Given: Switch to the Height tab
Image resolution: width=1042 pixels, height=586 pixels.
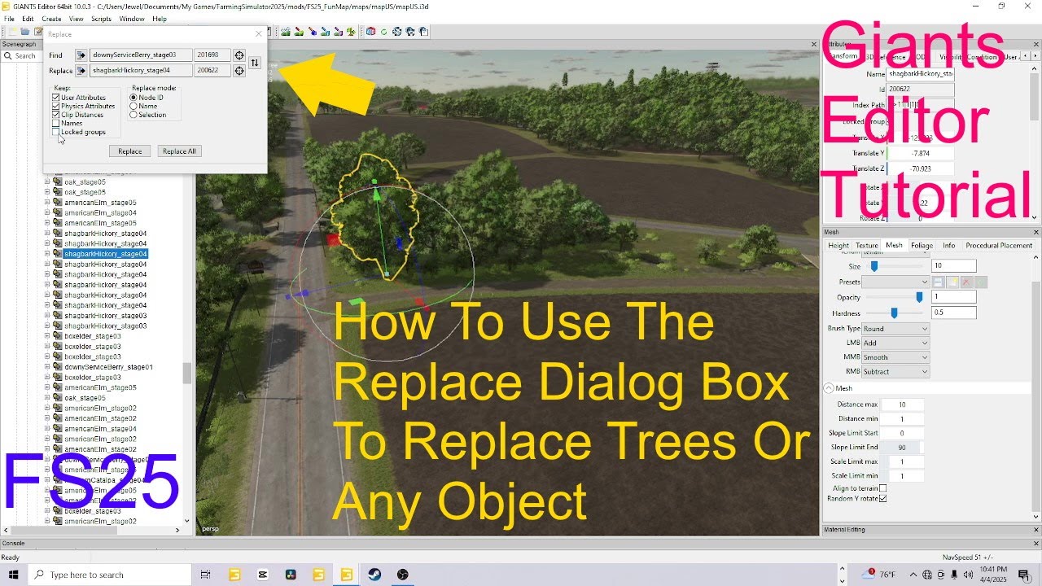Looking at the screenshot, I should pos(838,245).
